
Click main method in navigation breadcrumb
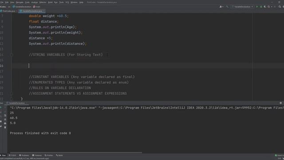(x=37, y=7)
